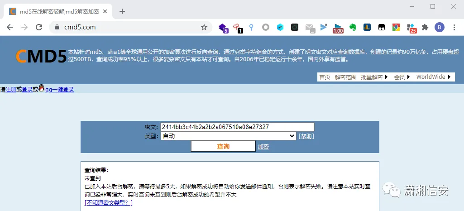Click the 注册 link
The width and height of the screenshot is (464, 211).
click(11, 90)
